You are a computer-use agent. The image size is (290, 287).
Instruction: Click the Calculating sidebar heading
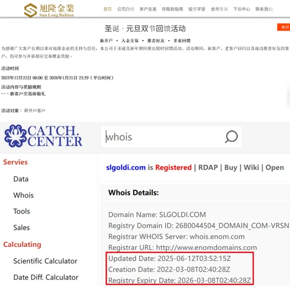[22, 244]
